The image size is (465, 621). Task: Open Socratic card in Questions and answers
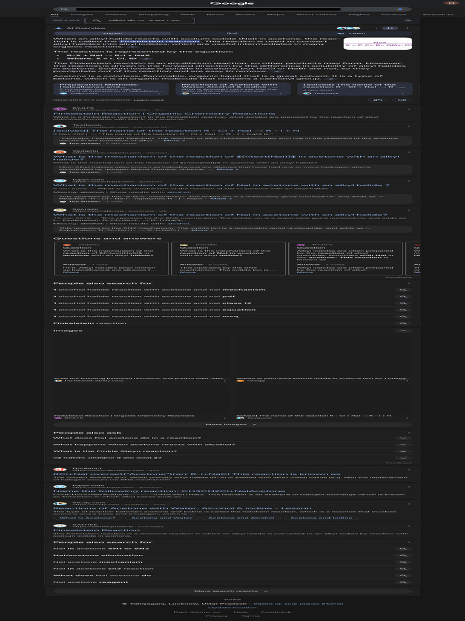228,258
